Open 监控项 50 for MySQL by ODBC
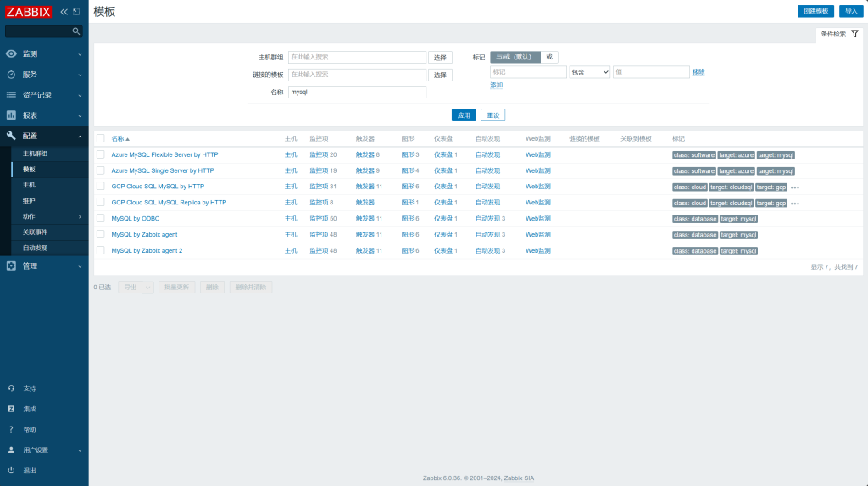The height and width of the screenshot is (486, 868). (x=323, y=218)
